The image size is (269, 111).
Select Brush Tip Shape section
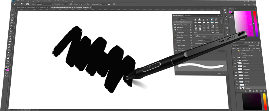pyautogui.click(x=182, y=22)
